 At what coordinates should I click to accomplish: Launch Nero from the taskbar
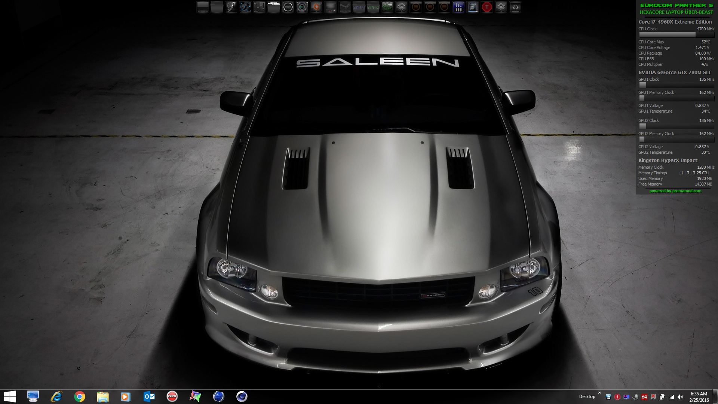pyautogui.click(x=172, y=396)
